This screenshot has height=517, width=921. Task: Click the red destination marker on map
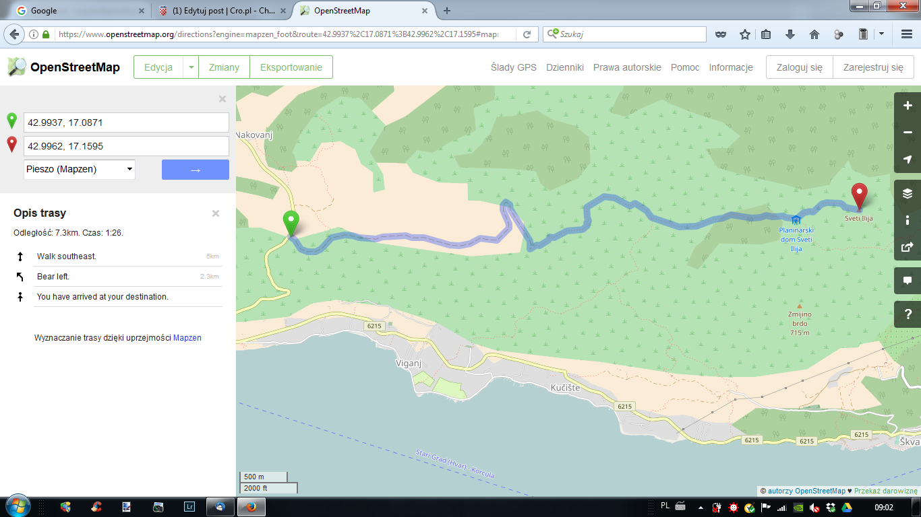point(859,195)
